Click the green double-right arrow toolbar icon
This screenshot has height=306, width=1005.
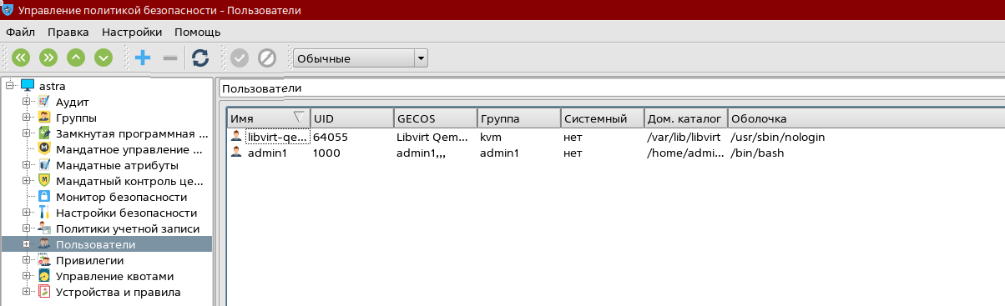tap(48, 58)
